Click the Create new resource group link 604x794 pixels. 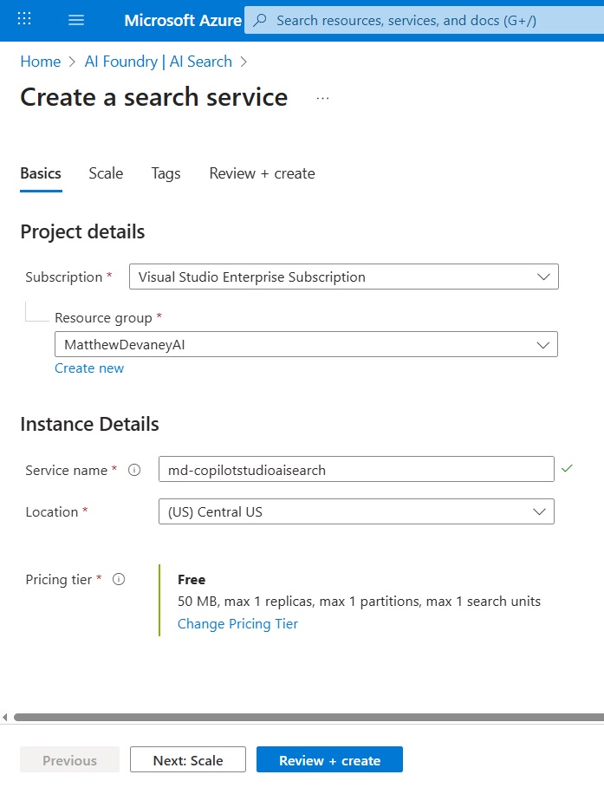[x=89, y=368]
